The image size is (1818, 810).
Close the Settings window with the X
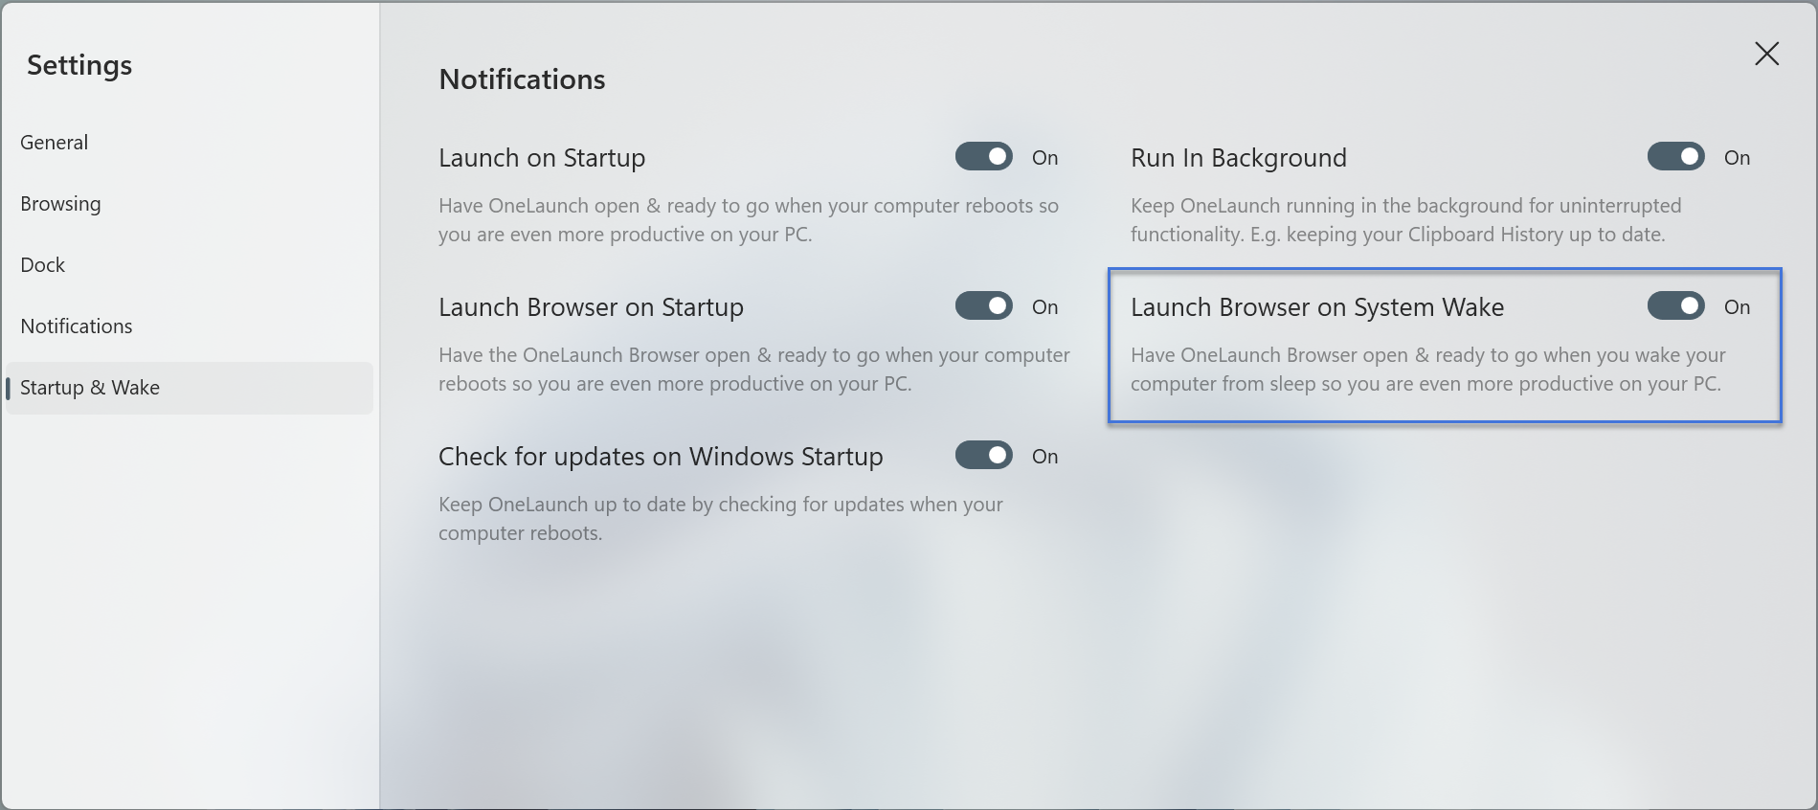[1766, 54]
